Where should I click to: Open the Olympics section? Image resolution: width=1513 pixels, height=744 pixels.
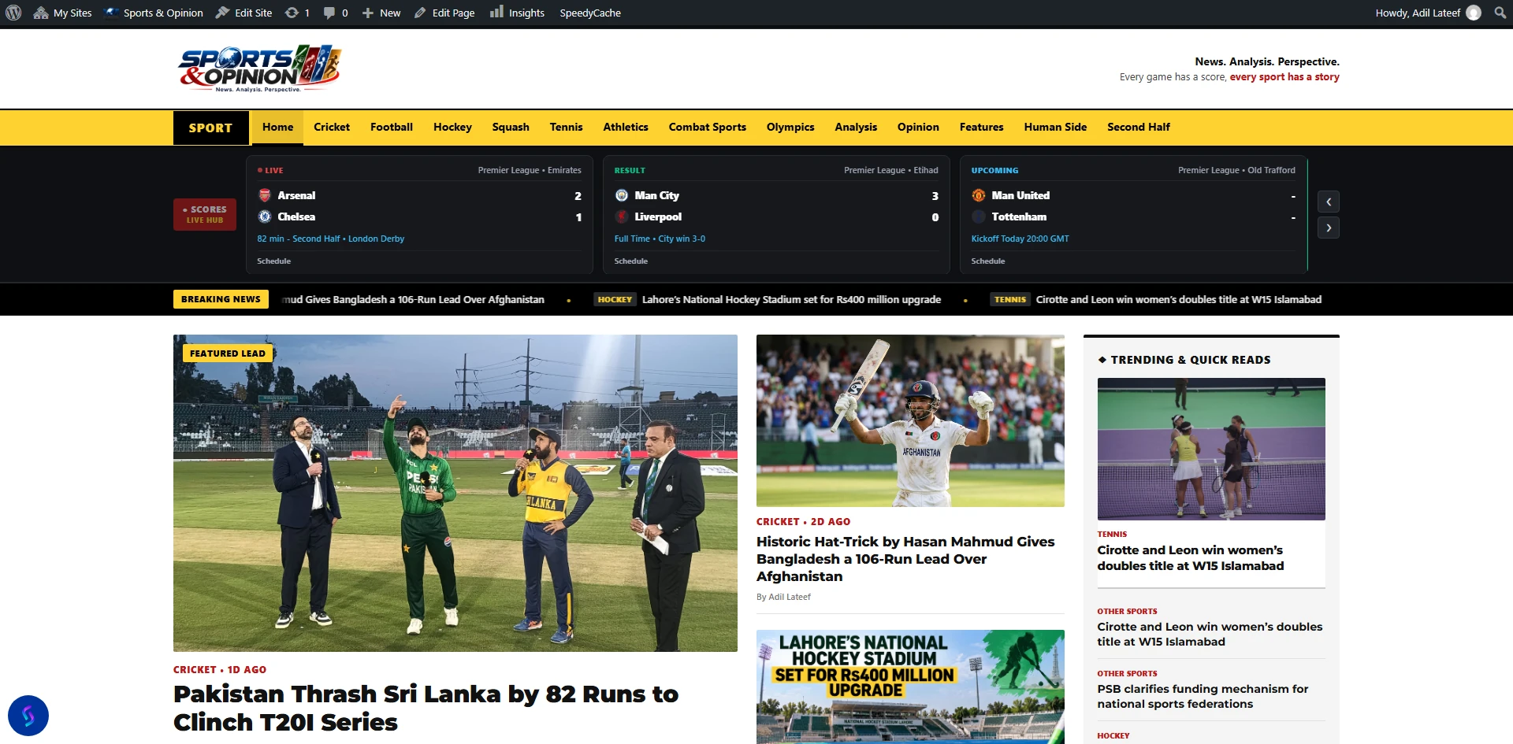pyautogui.click(x=790, y=127)
